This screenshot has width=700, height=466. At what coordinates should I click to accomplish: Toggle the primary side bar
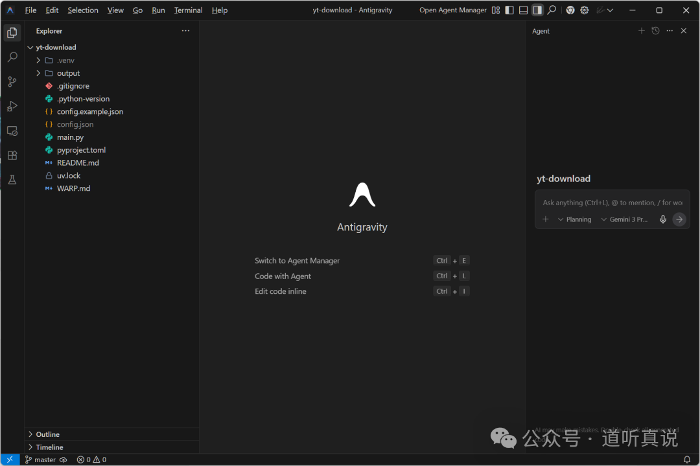click(x=509, y=10)
